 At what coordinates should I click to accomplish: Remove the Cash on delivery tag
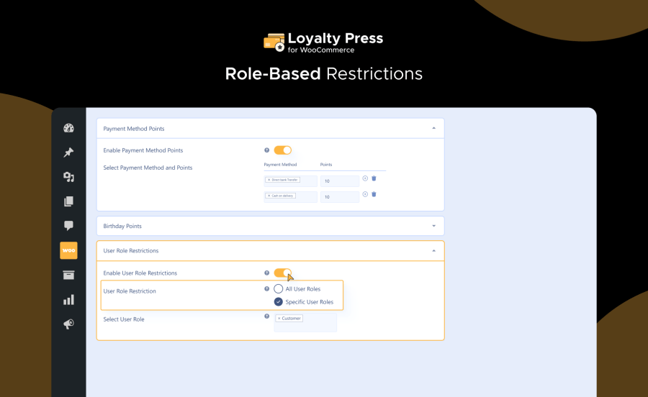coord(269,196)
